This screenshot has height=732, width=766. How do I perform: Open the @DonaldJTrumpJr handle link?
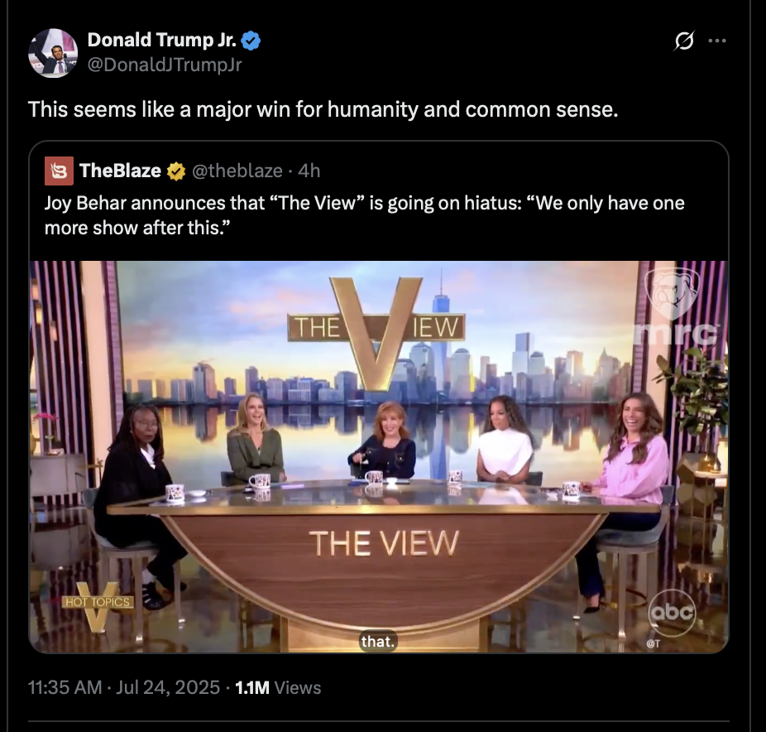click(165, 65)
